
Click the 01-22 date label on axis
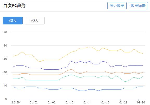tap(123, 102)
